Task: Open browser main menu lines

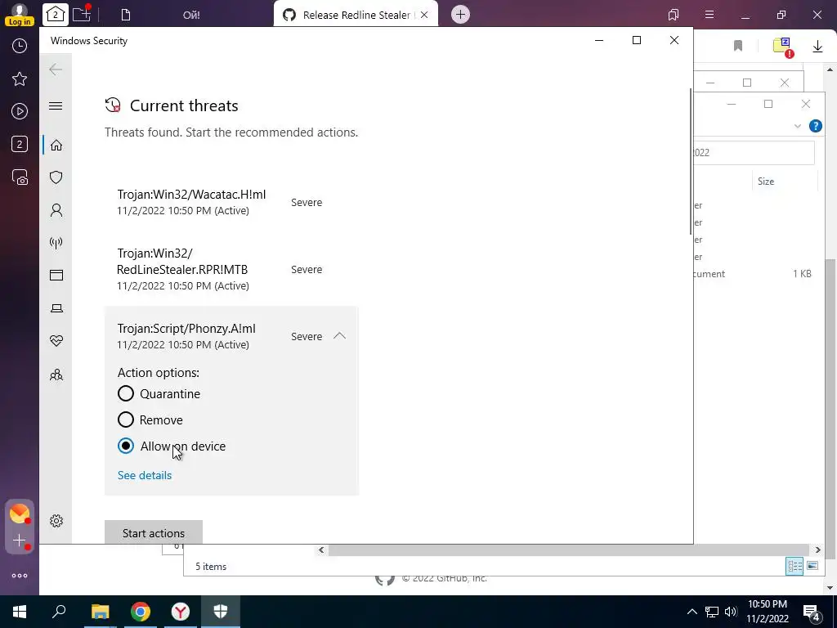Action: [x=709, y=15]
